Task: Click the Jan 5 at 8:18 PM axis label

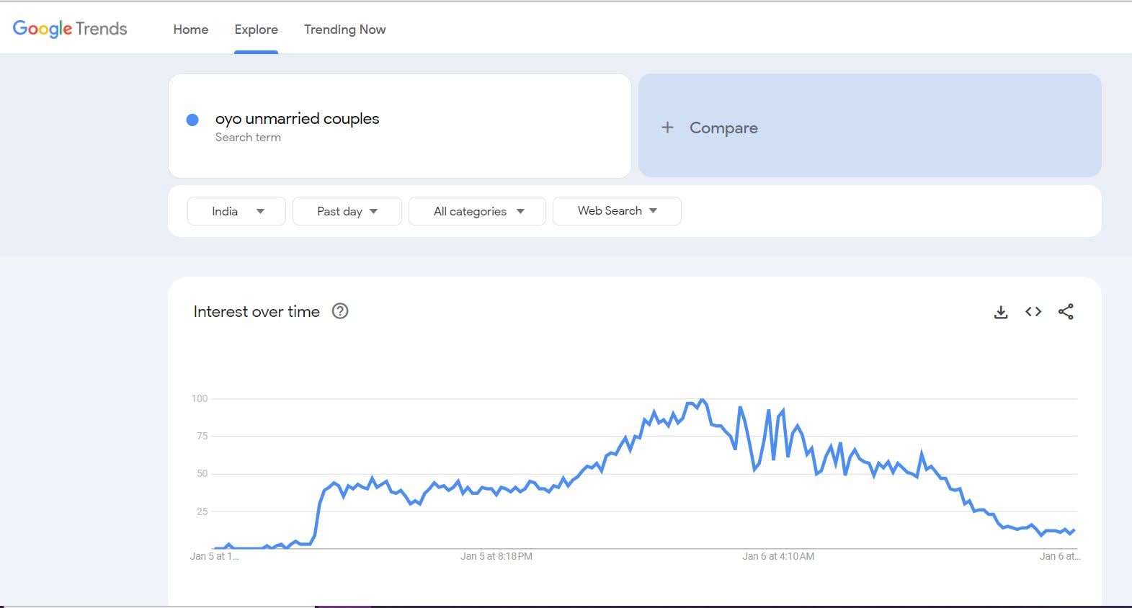Action: [496, 556]
